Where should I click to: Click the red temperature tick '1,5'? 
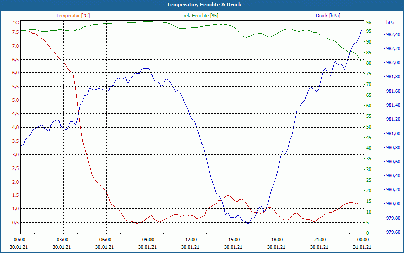pyautogui.click(x=16, y=195)
